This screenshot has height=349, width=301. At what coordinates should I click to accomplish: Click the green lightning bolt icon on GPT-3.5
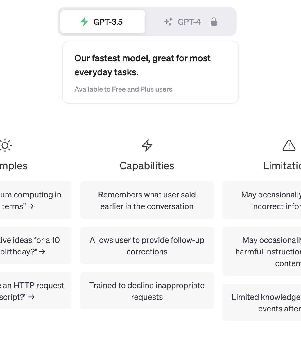click(84, 22)
